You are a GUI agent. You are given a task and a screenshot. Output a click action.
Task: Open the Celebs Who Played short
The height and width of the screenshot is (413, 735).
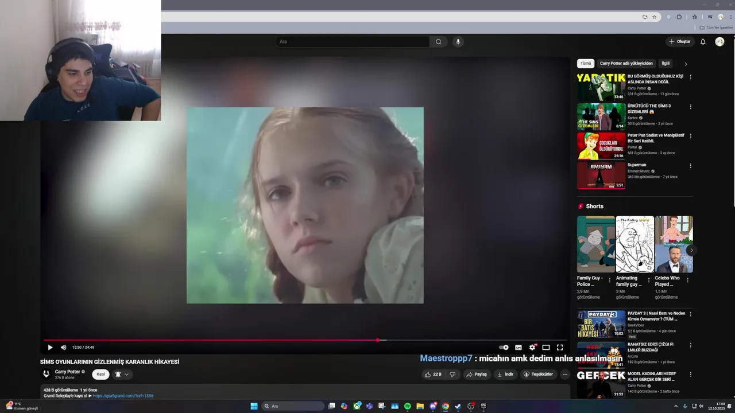[674, 244]
